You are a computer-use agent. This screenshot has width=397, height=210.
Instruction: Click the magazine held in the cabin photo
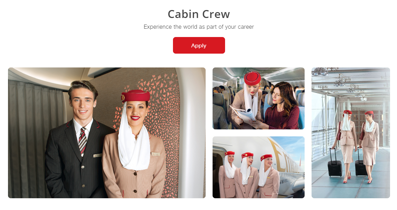[243, 113]
